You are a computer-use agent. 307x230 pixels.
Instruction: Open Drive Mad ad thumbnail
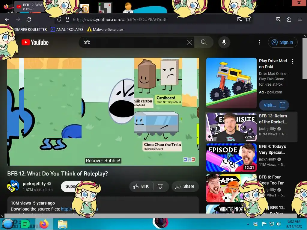coord(231,83)
